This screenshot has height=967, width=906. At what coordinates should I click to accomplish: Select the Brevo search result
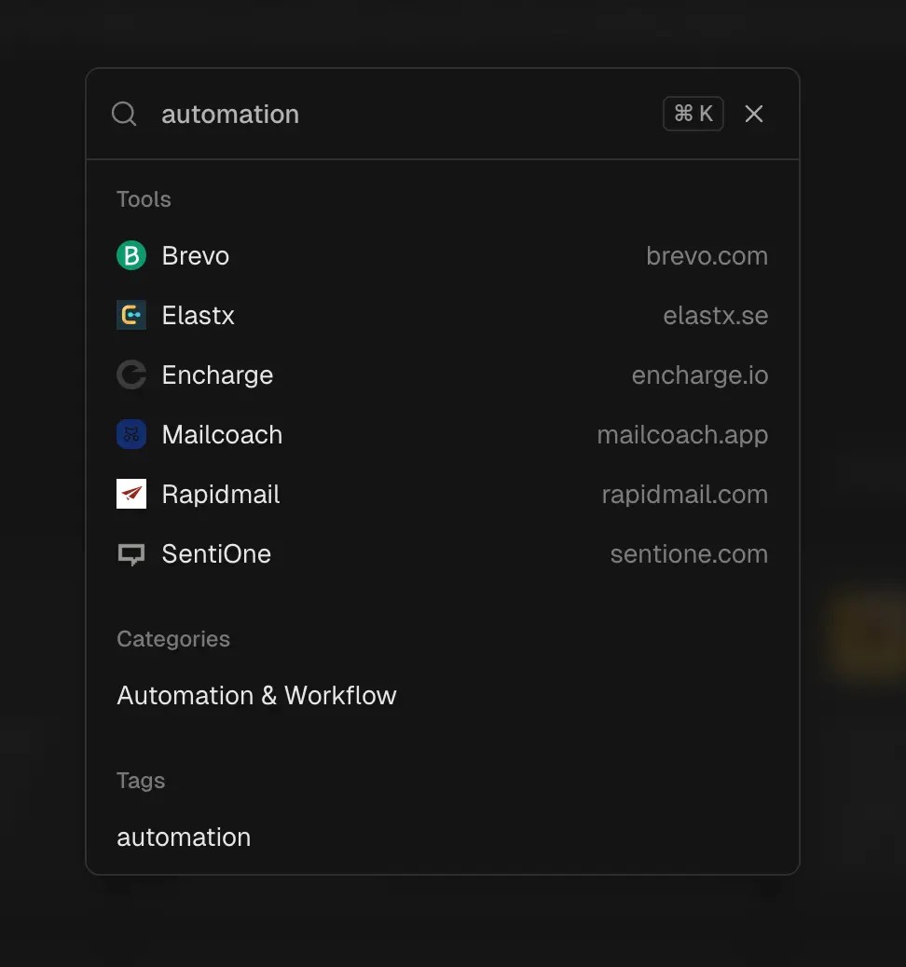click(195, 255)
